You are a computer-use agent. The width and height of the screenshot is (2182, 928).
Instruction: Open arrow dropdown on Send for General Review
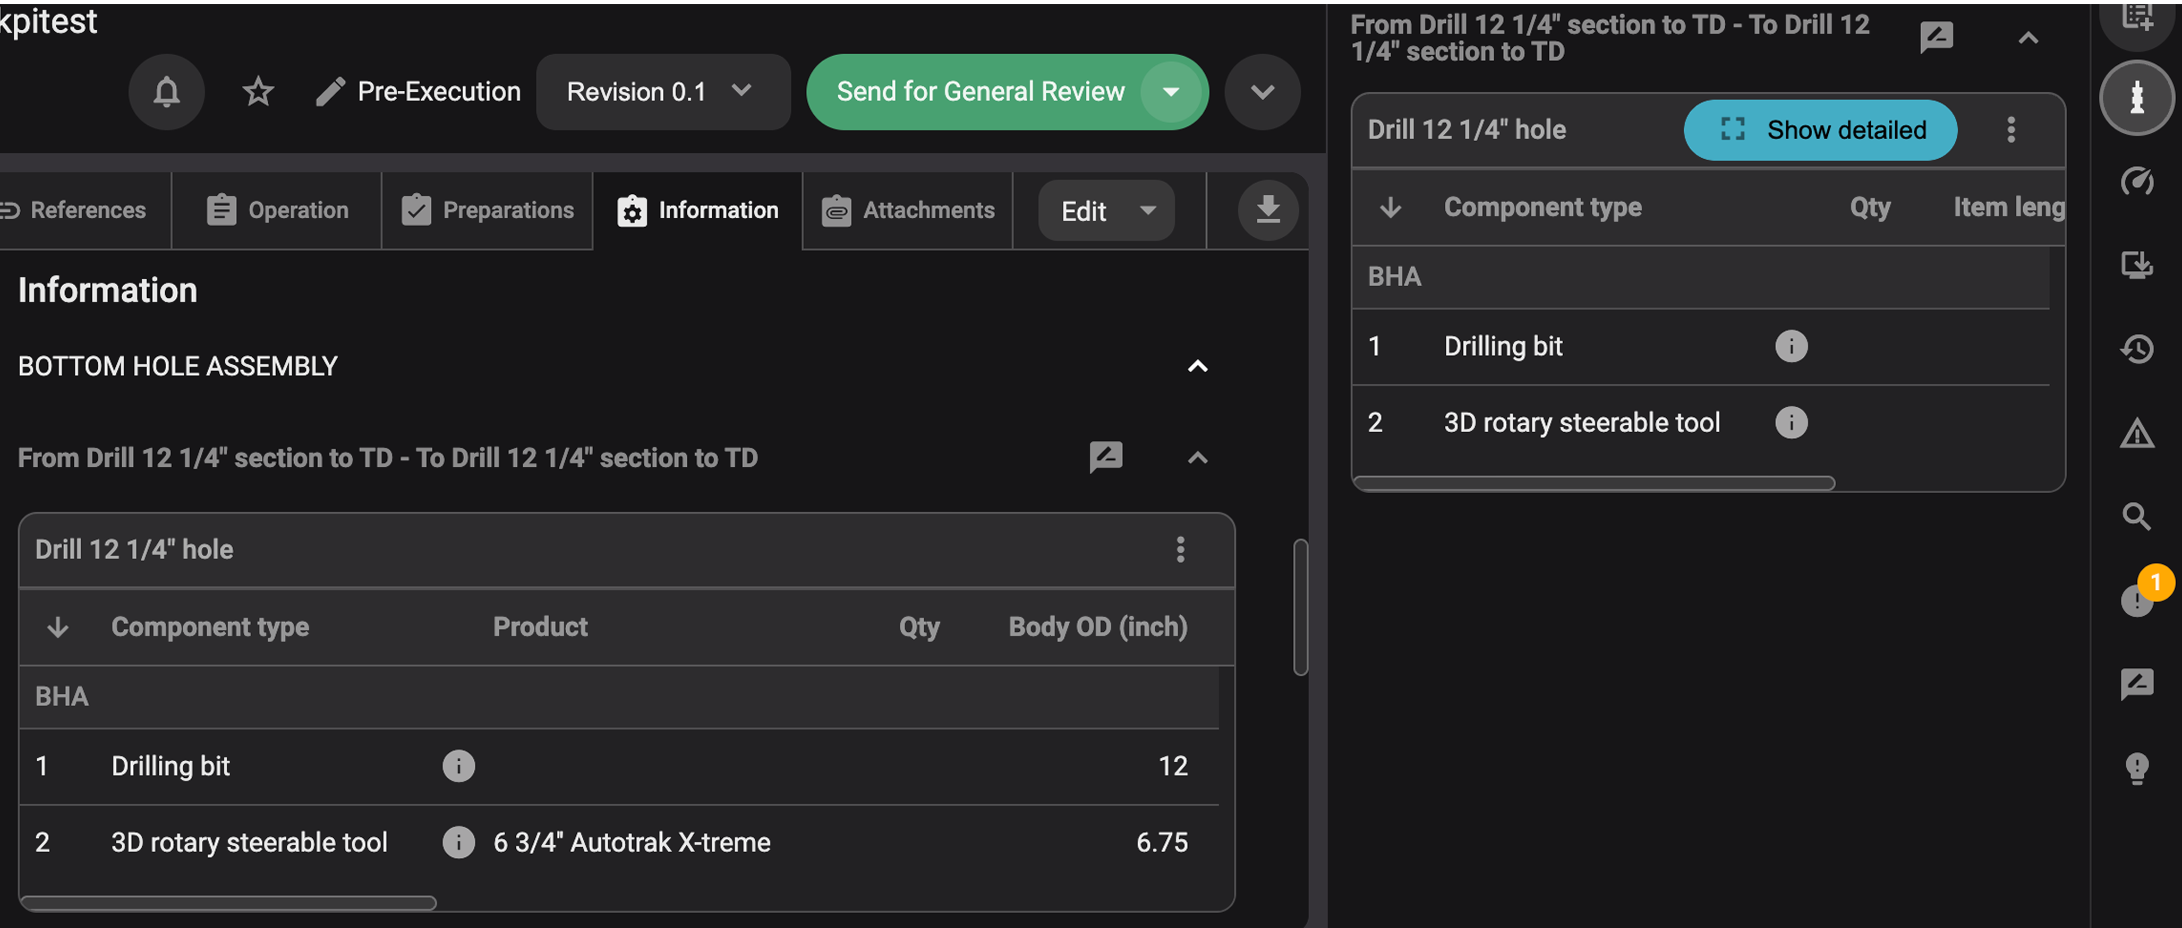(x=1171, y=91)
